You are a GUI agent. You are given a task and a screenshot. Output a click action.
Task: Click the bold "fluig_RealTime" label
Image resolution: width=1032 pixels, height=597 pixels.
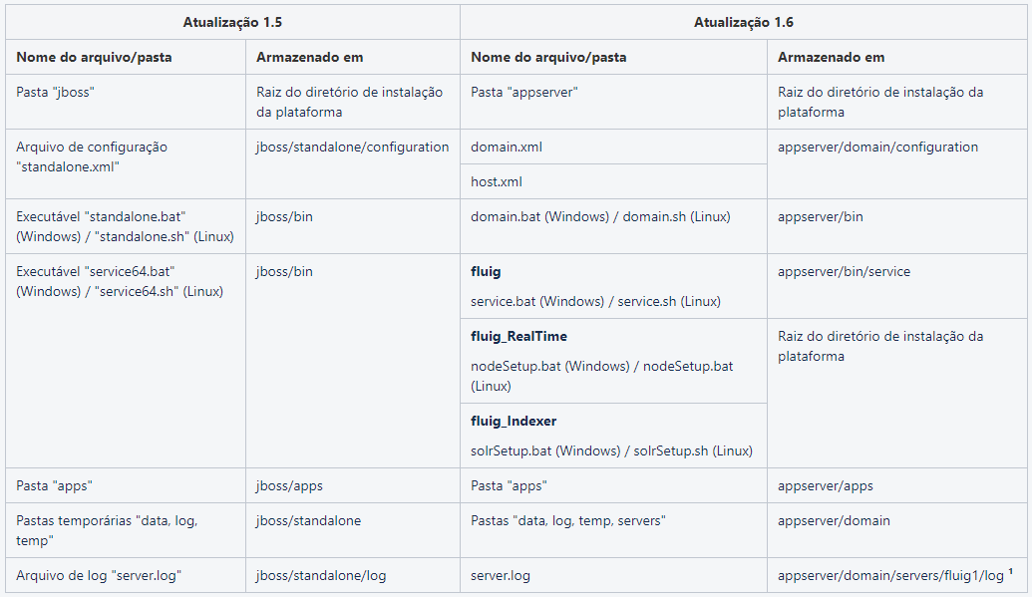tap(518, 336)
